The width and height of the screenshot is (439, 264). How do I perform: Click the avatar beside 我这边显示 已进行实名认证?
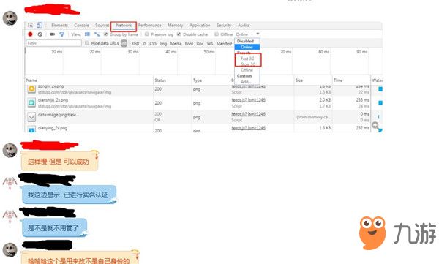coord(10,183)
